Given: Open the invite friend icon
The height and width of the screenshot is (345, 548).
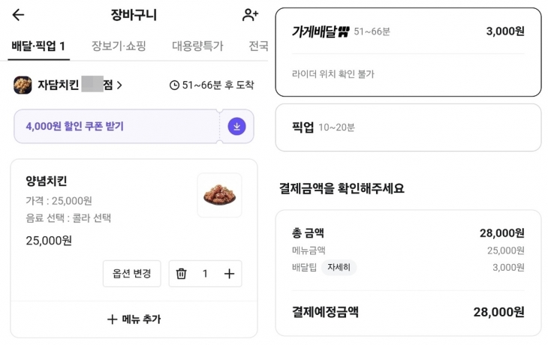Looking at the screenshot, I should pos(250,15).
